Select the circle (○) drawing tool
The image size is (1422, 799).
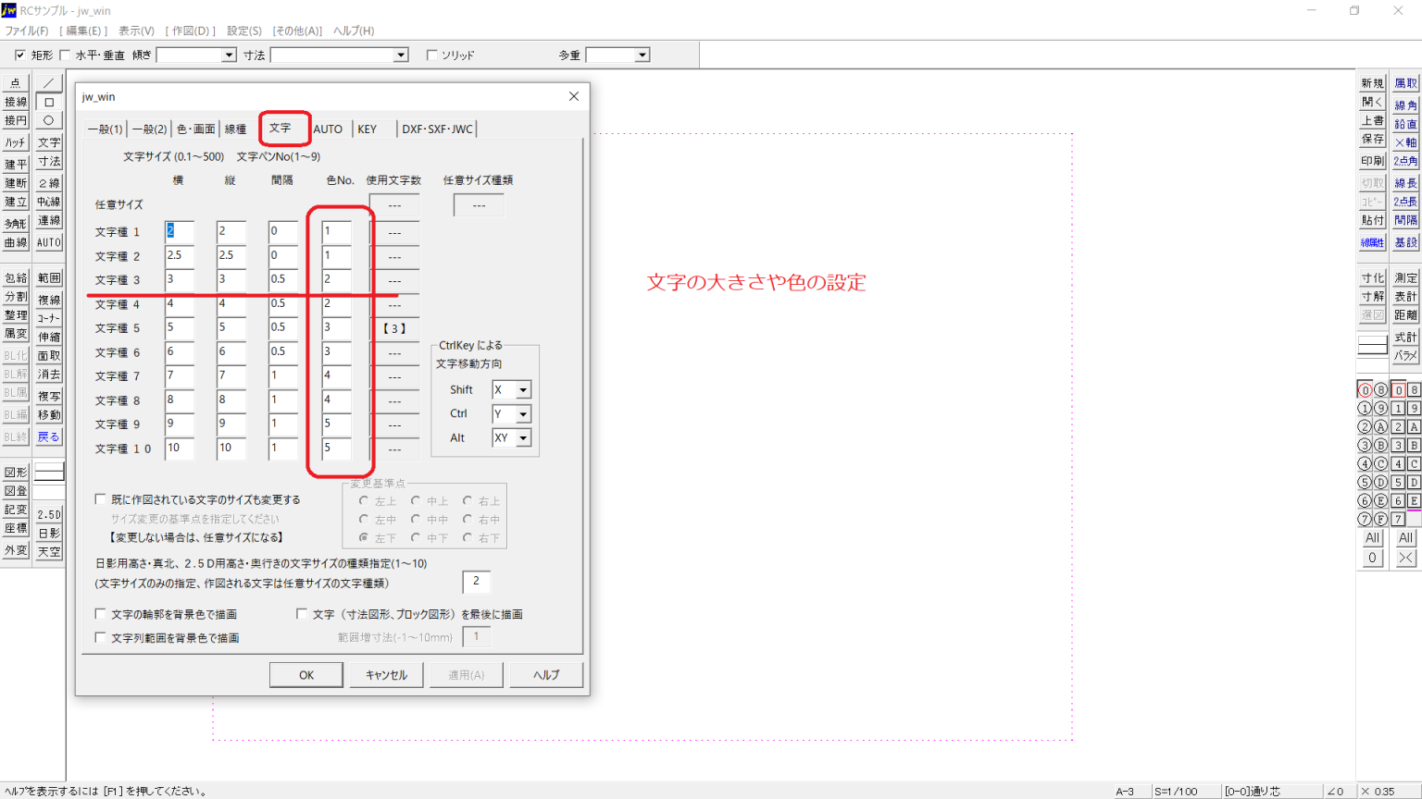click(x=49, y=120)
